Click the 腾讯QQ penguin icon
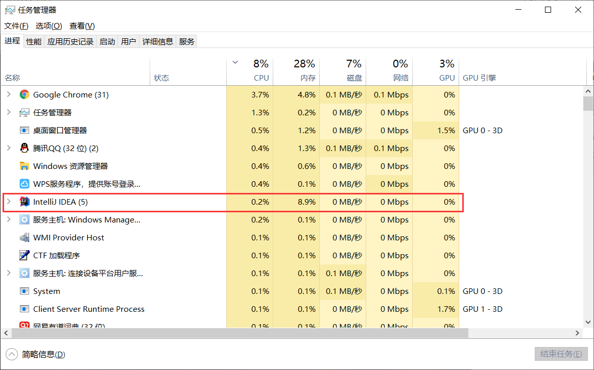 coord(24,148)
